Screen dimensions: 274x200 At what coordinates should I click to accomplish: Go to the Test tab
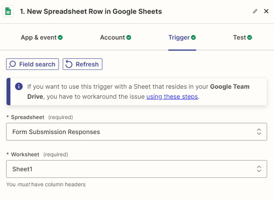click(x=242, y=37)
